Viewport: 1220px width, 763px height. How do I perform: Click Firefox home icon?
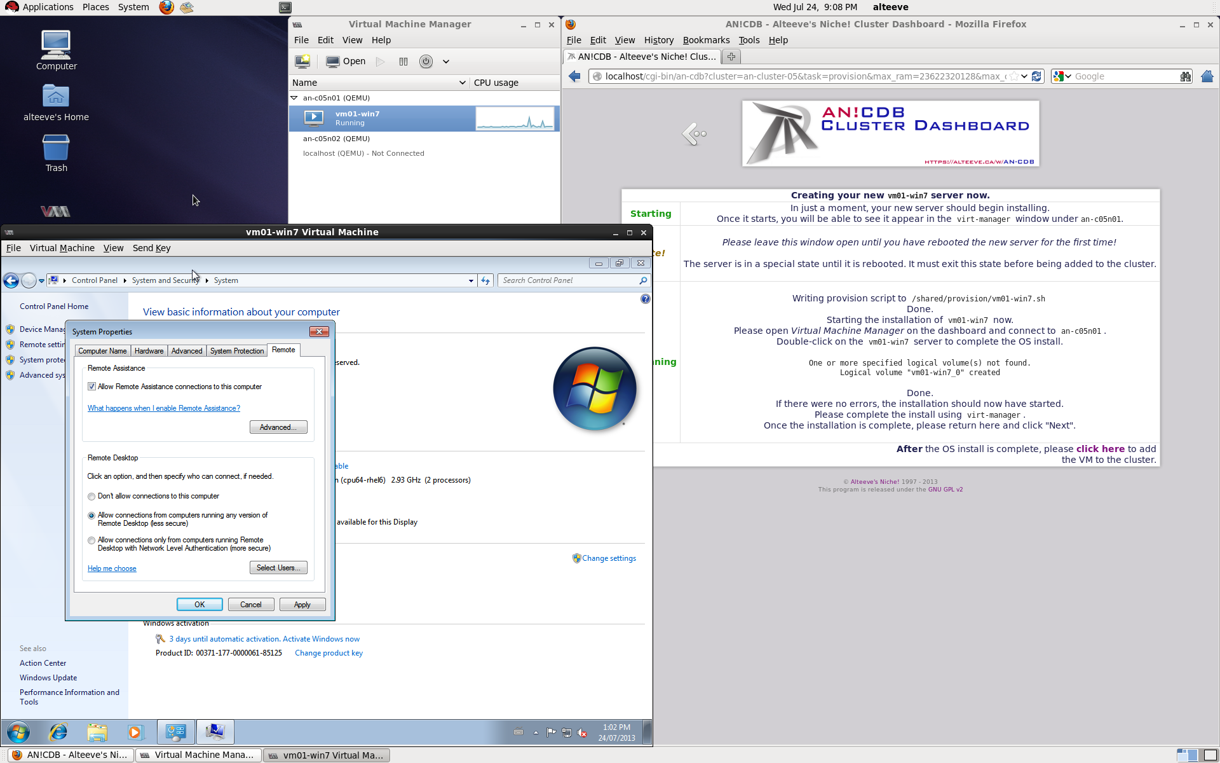(x=1207, y=76)
